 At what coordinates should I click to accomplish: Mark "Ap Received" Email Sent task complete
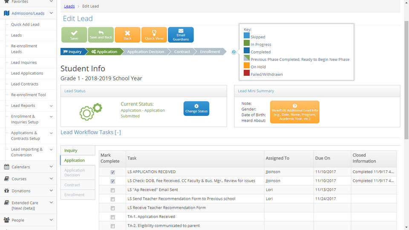112,190
